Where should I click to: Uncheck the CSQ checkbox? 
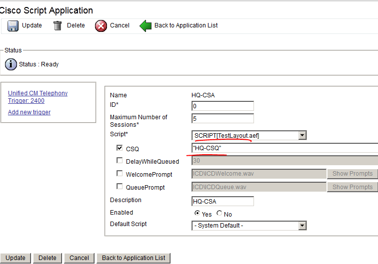119,148
